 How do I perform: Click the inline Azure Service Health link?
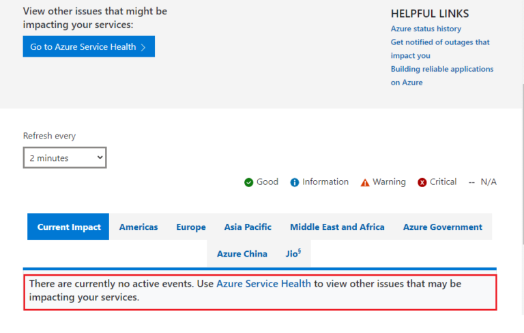(x=263, y=284)
